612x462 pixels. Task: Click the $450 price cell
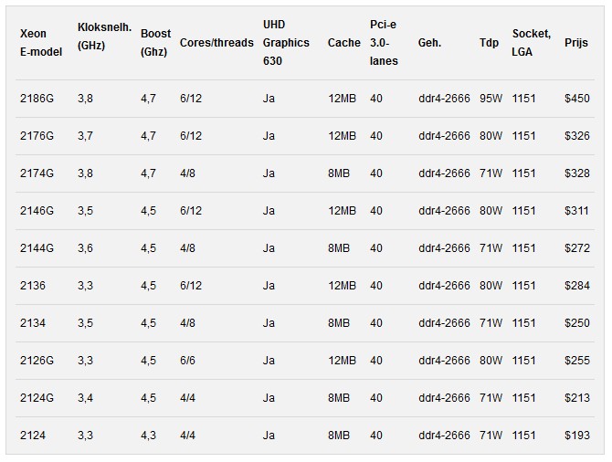click(x=577, y=99)
